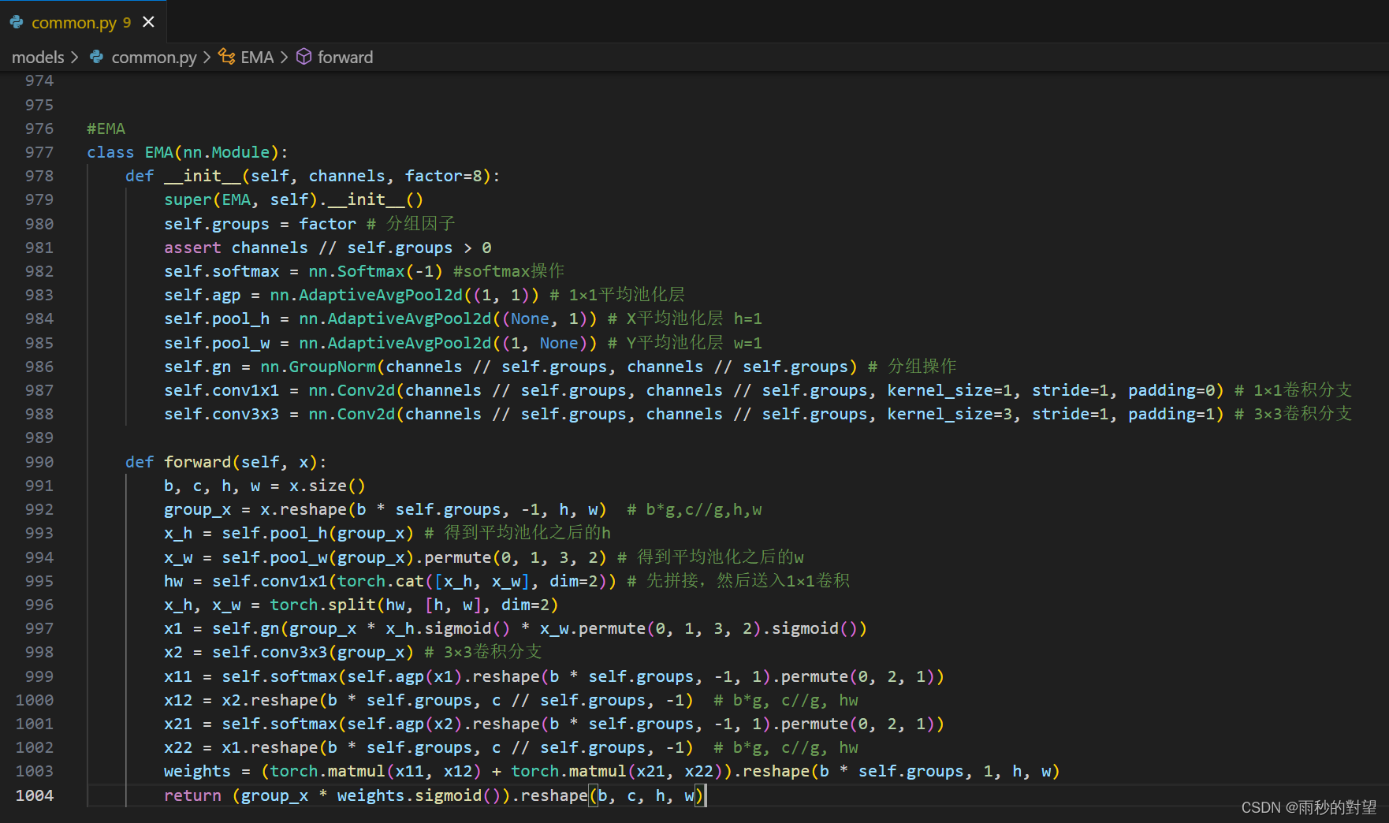The height and width of the screenshot is (823, 1389).
Task: Click 'x22' variable on line 1002
Action: coord(178,747)
